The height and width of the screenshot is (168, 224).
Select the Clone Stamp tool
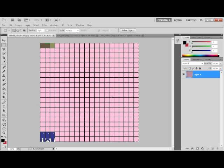[4, 76]
